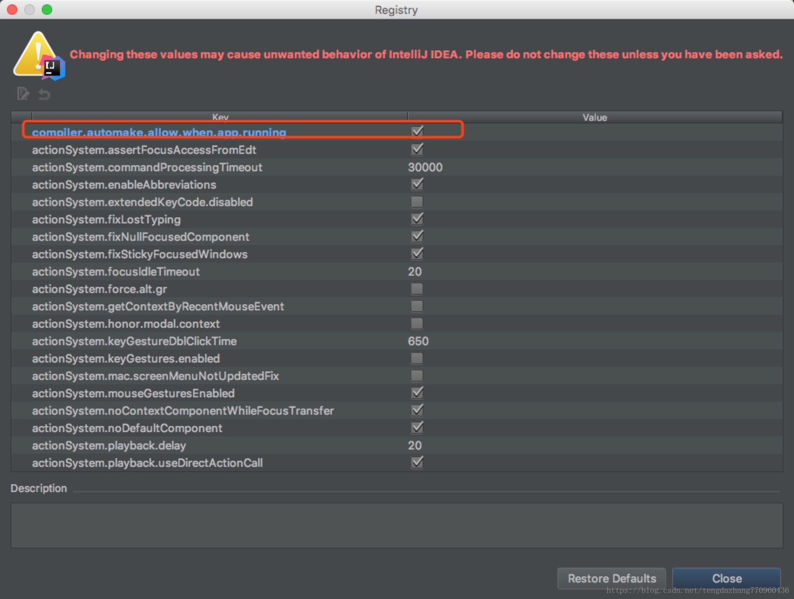Viewport: 794px width, 599px height.
Task: Click inside the Description text area
Action: point(397,525)
